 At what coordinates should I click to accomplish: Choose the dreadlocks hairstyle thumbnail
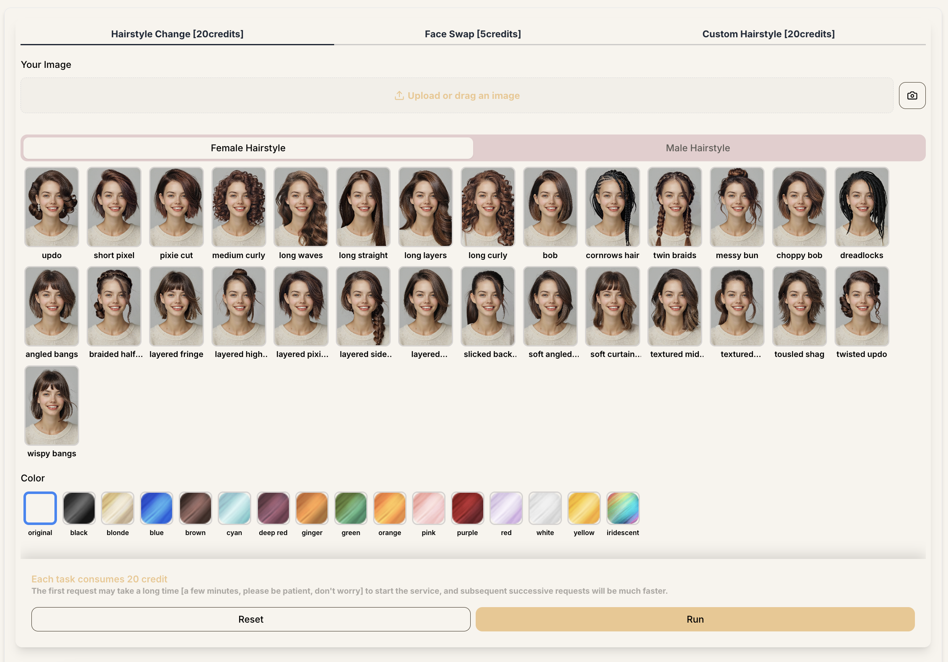point(861,207)
